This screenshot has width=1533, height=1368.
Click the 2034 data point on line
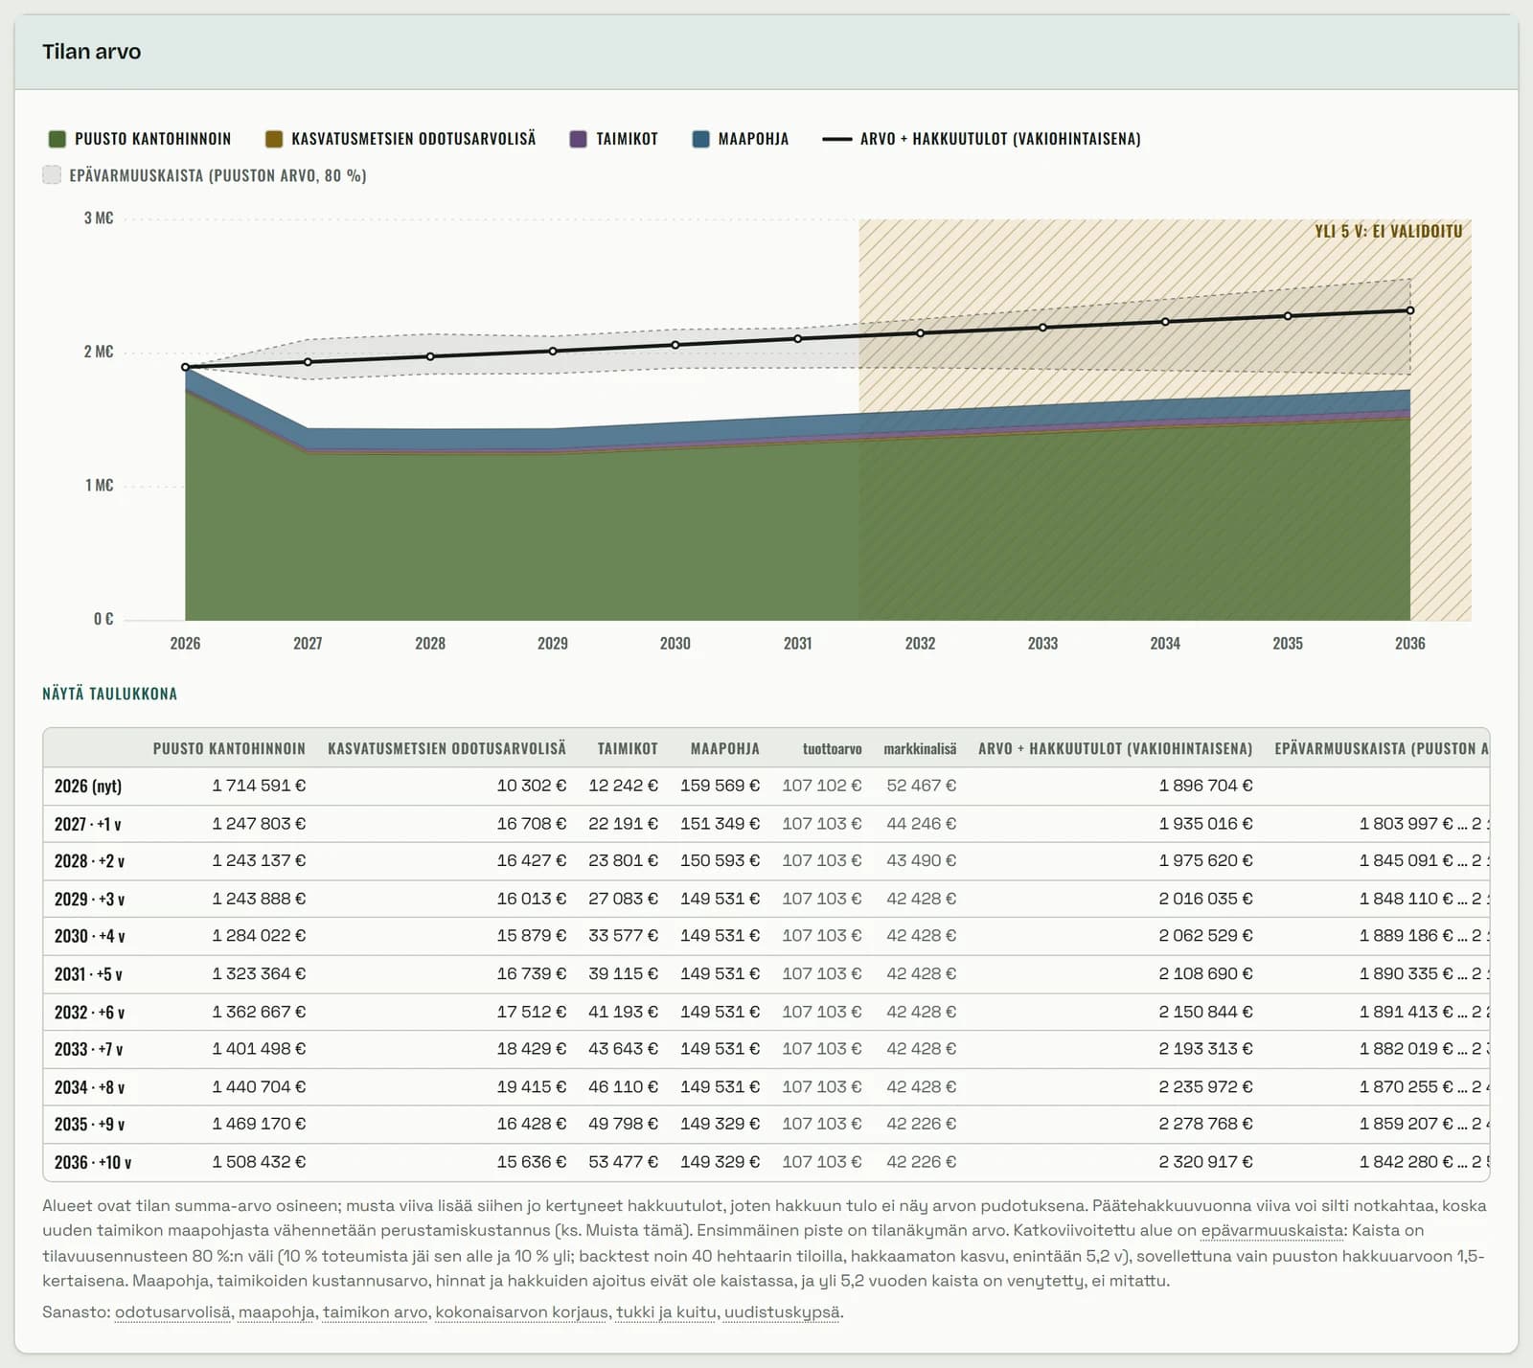1165,322
